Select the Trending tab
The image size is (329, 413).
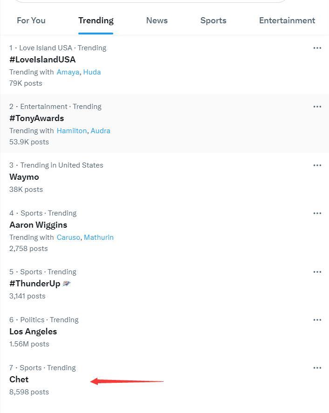pyautogui.click(x=96, y=20)
